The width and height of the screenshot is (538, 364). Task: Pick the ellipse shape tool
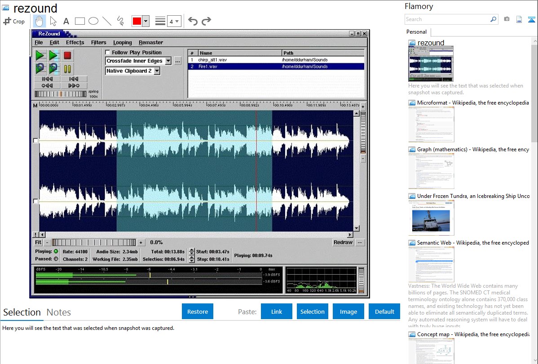(x=93, y=21)
